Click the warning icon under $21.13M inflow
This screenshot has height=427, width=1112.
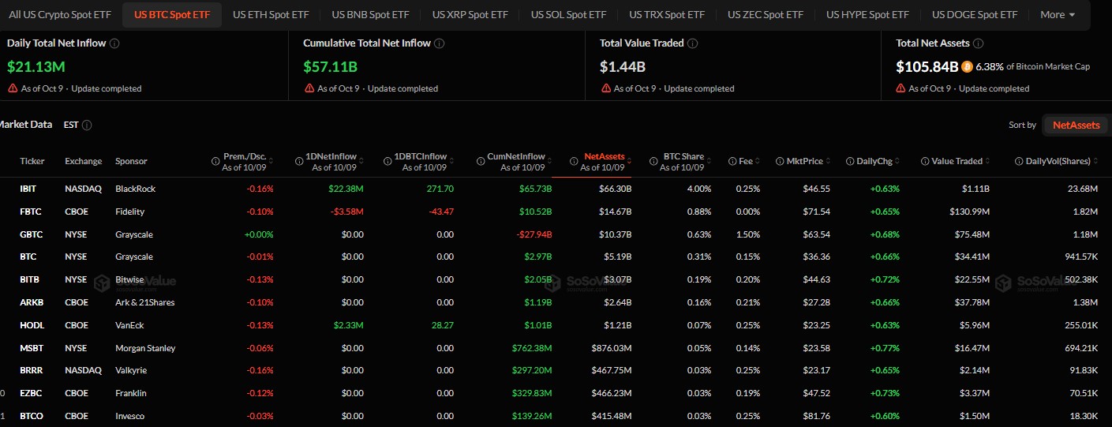coord(13,88)
